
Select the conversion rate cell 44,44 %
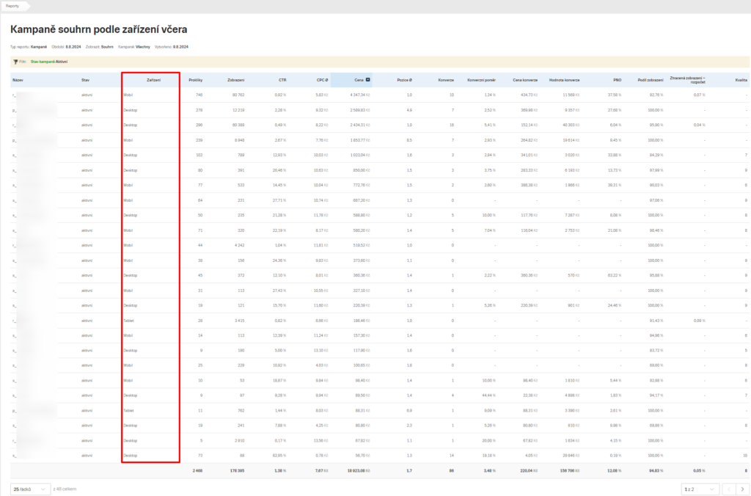(489, 395)
